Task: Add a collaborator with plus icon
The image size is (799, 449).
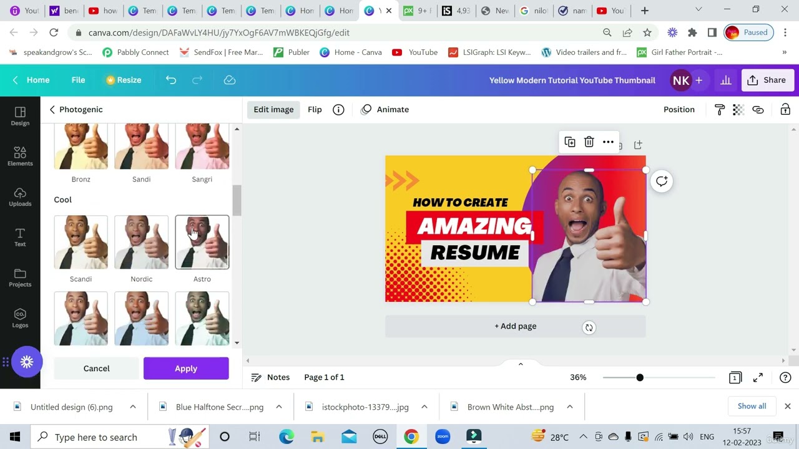Action: click(699, 80)
